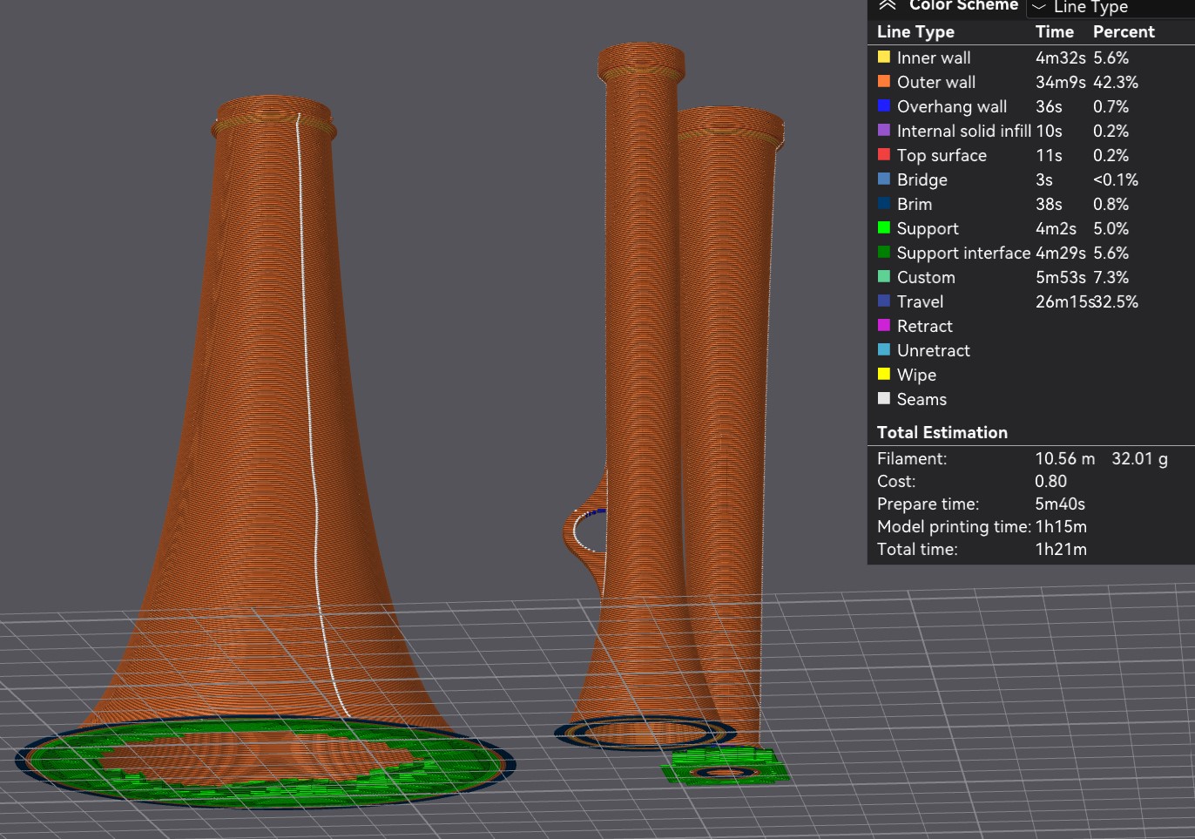The height and width of the screenshot is (839, 1195).
Task: Click the Seams white color swatch
Action: coord(884,398)
